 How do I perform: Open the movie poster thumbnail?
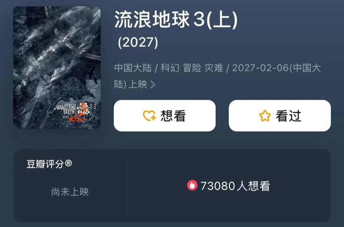(57, 67)
